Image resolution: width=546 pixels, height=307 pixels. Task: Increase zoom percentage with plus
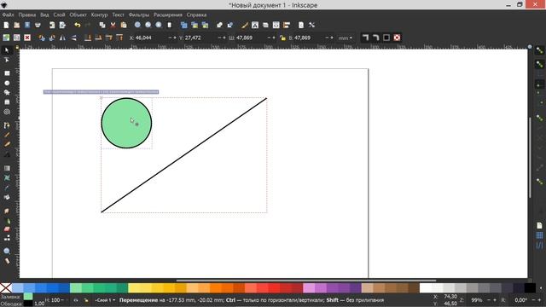coord(495,300)
